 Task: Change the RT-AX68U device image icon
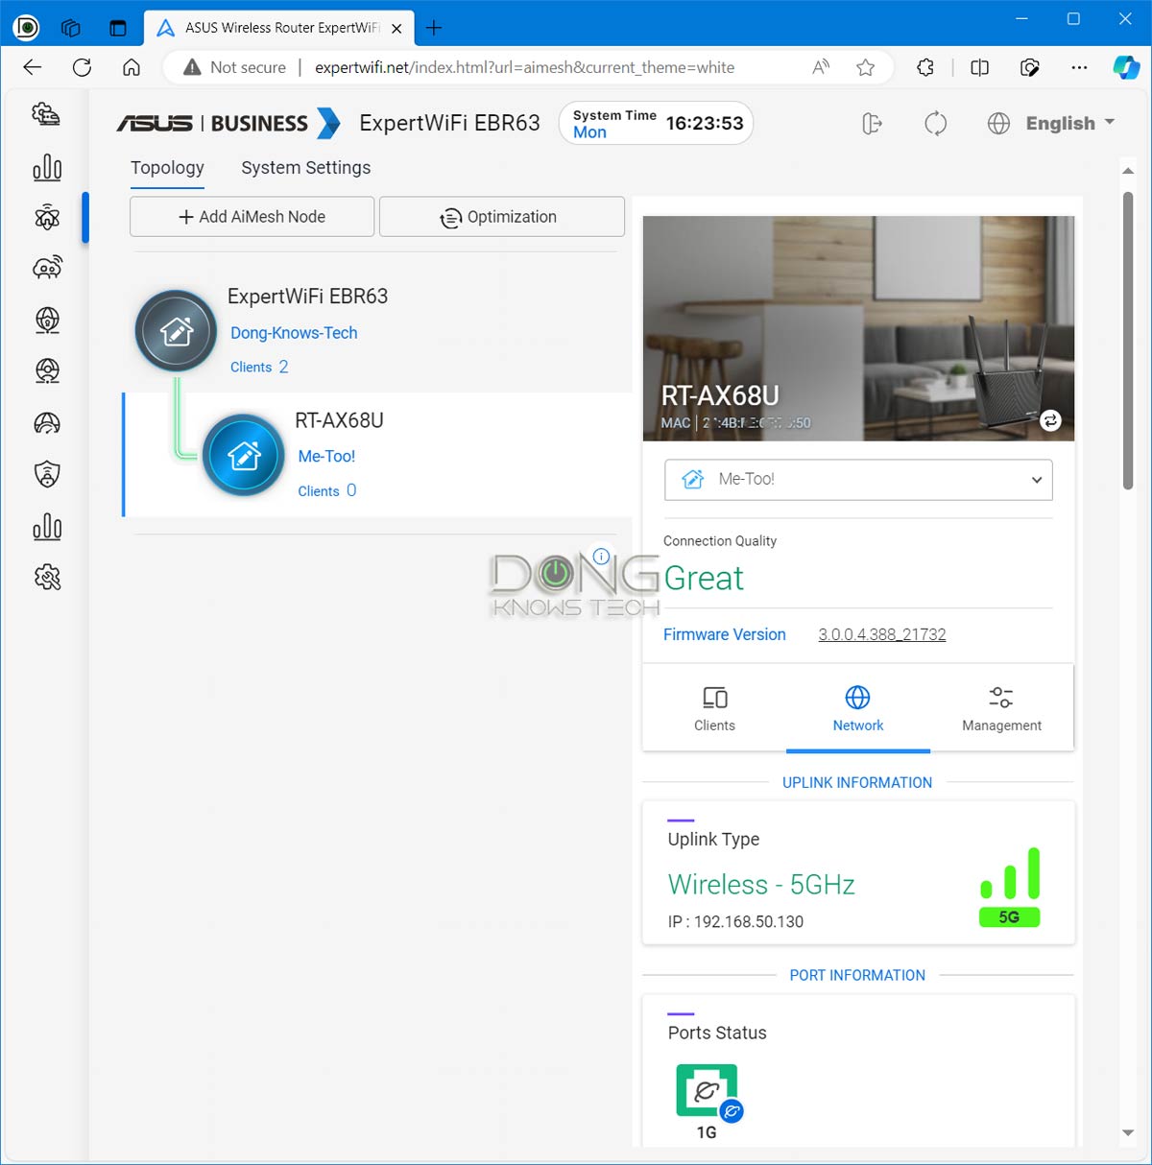pos(1051,420)
